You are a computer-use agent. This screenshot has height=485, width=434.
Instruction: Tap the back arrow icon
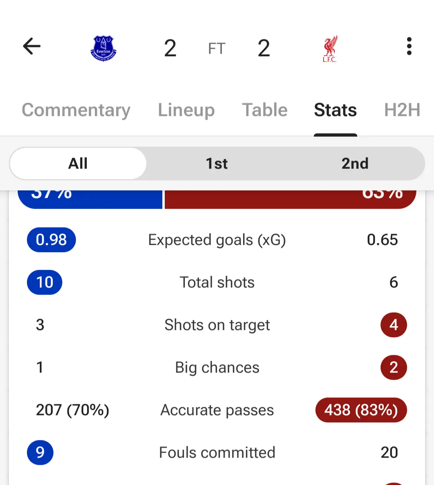[32, 46]
